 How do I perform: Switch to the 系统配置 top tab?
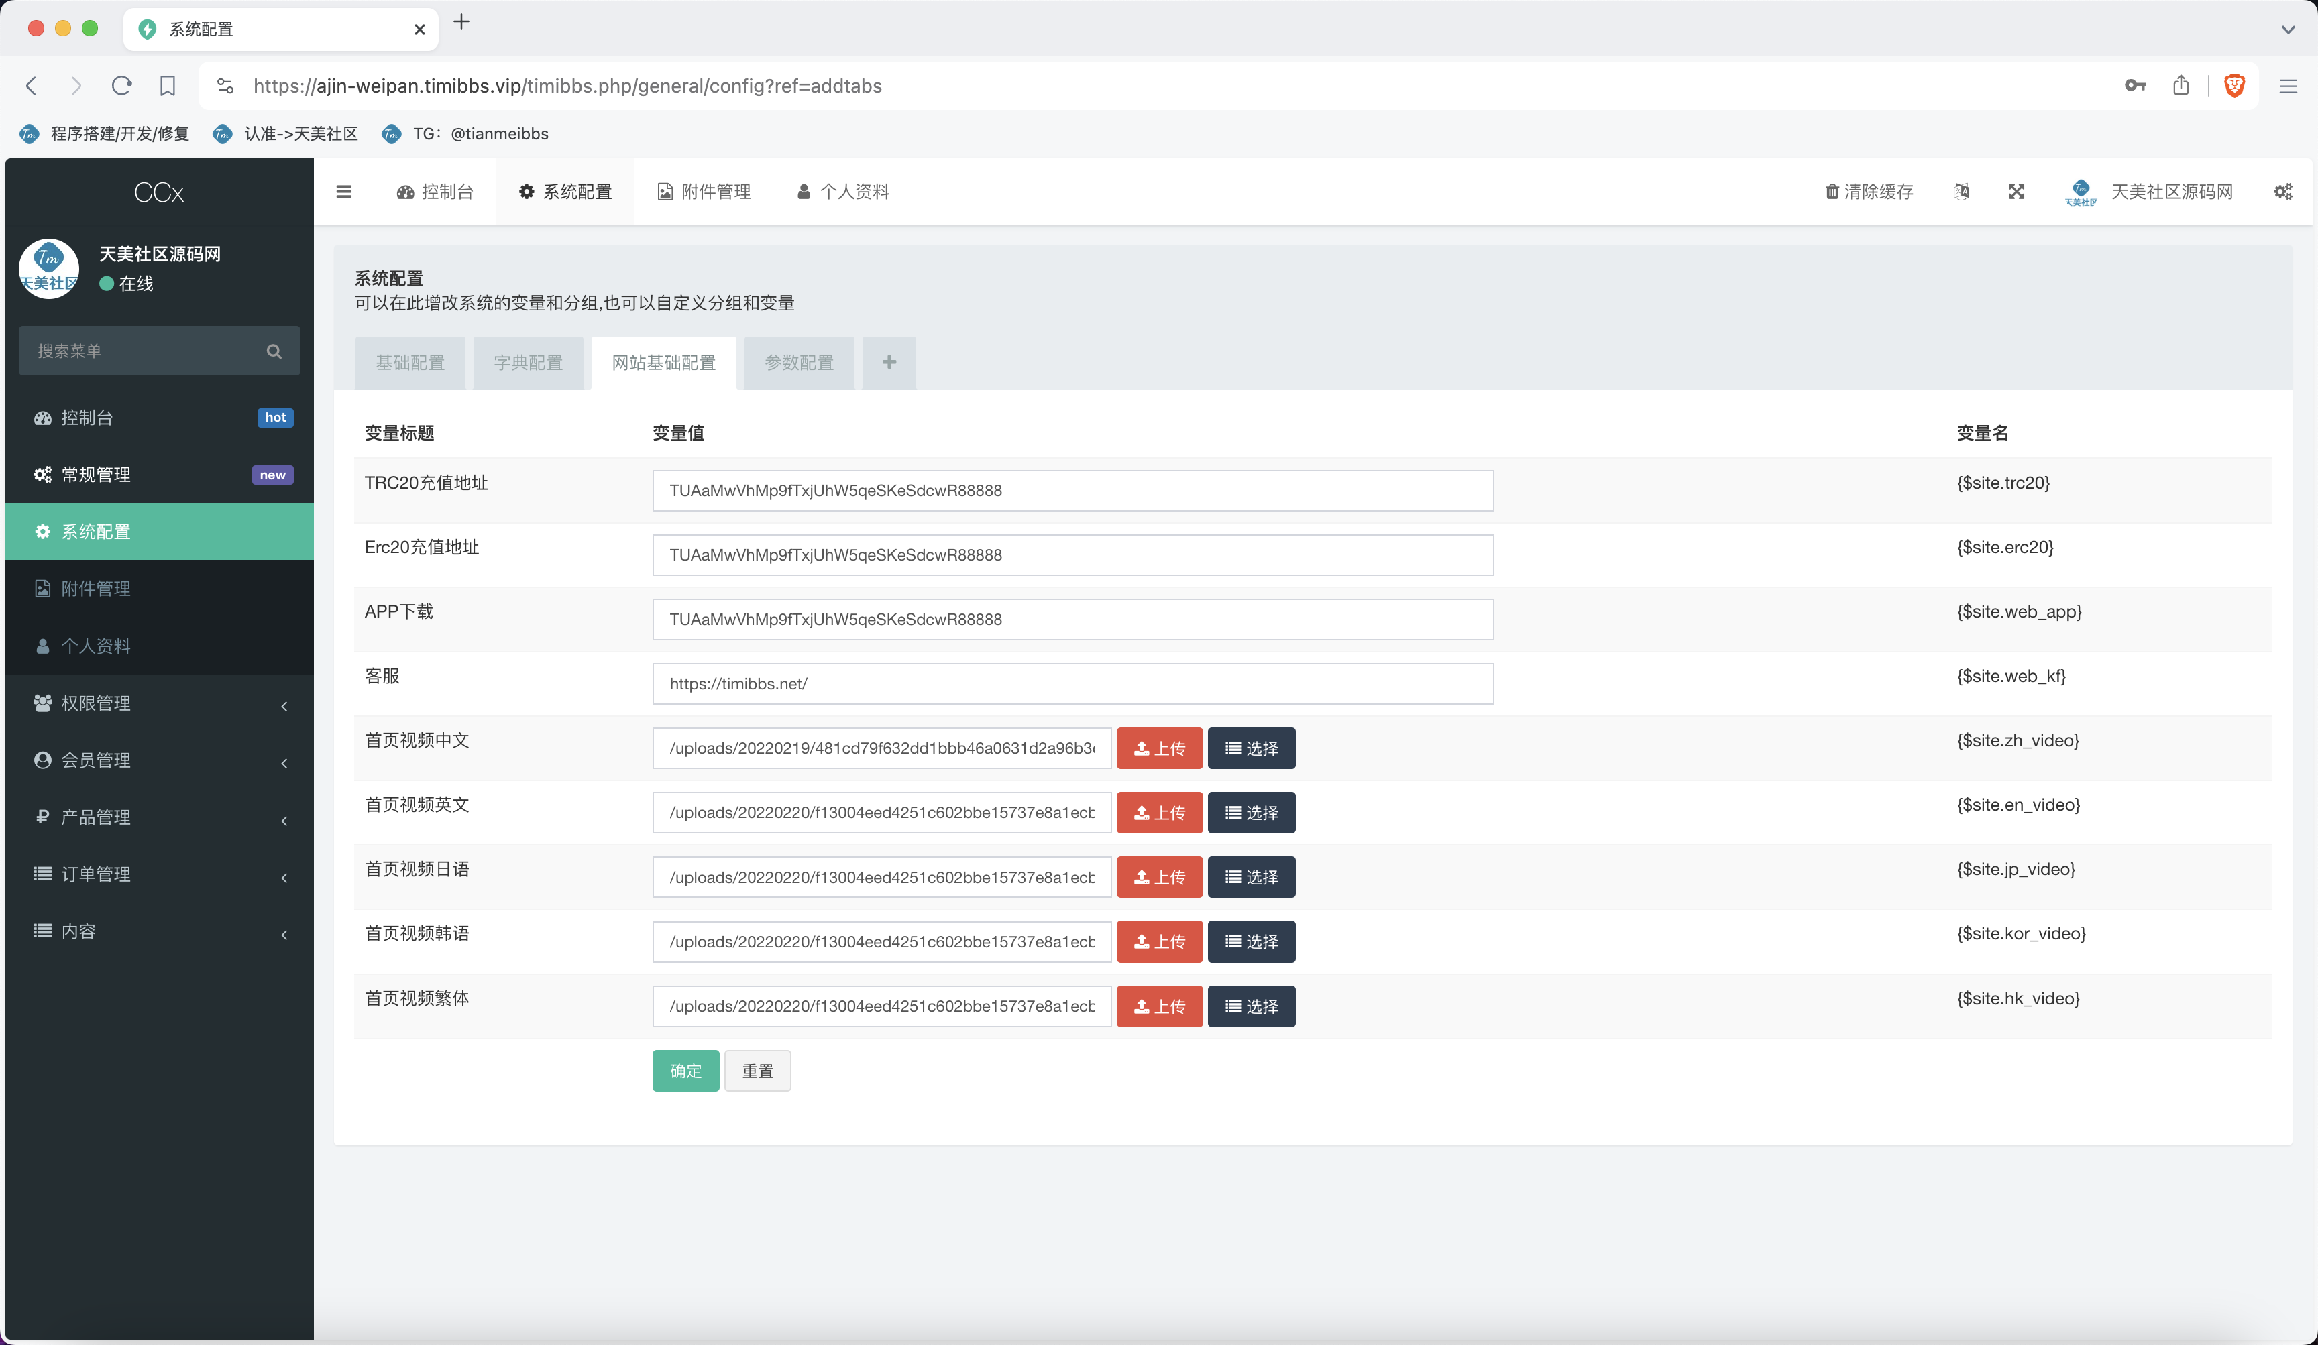point(565,191)
